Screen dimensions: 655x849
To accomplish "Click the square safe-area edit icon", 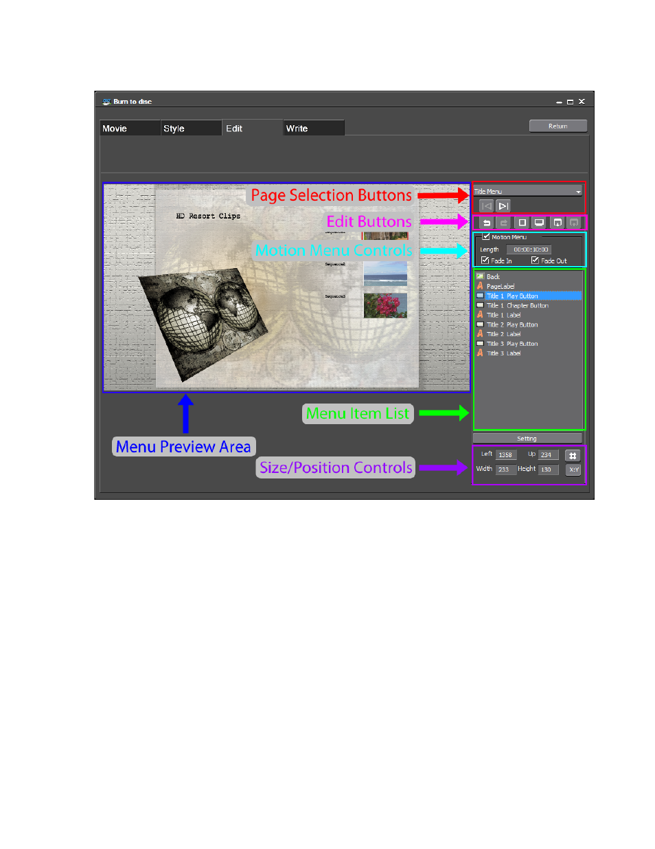I will pos(522,223).
